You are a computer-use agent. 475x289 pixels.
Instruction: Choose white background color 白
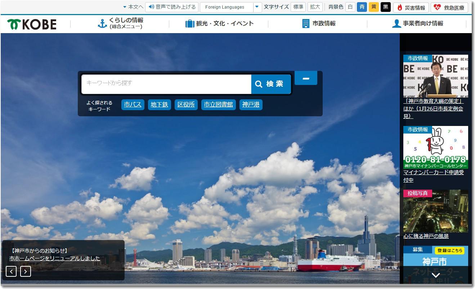[350, 7]
